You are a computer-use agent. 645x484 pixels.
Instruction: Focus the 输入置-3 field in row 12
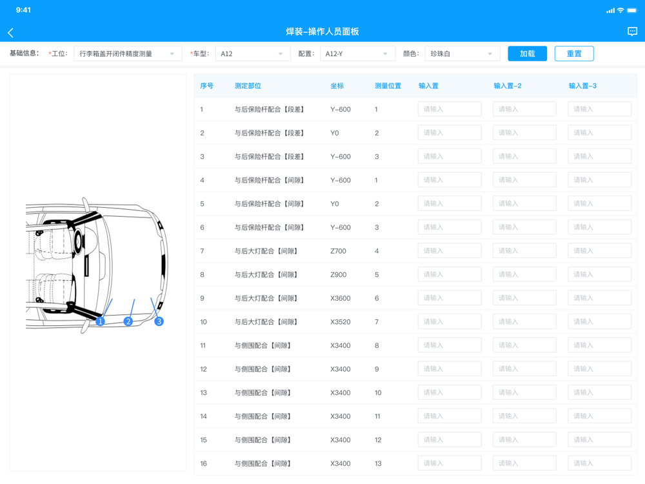tap(599, 368)
